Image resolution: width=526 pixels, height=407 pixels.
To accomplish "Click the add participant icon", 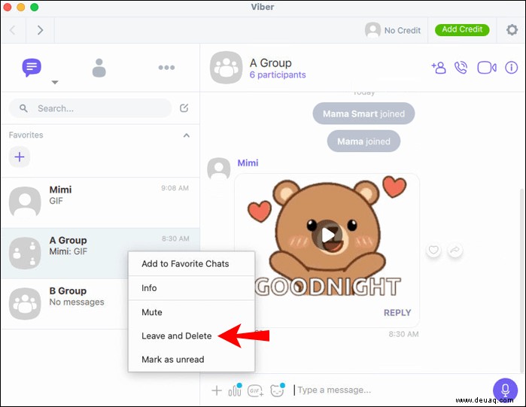I will pos(439,68).
